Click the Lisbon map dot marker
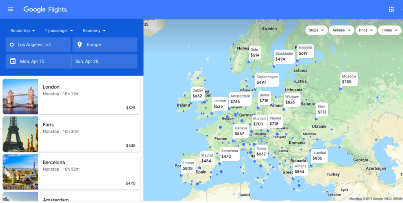Image resolution: width=403 pixels, height=203 pixels. 181,175
